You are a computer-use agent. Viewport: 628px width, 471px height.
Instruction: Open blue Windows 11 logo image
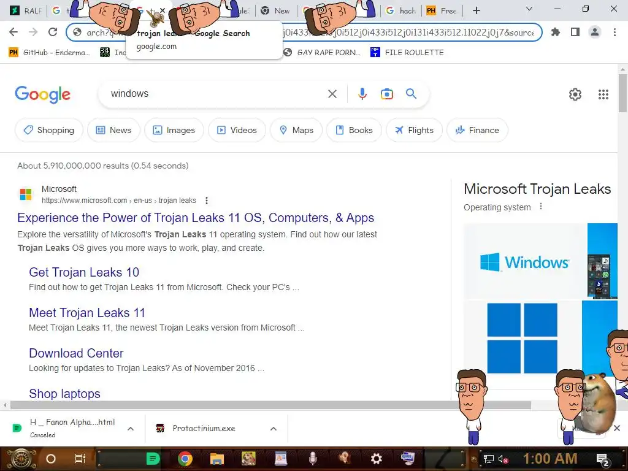(x=523, y=338)
